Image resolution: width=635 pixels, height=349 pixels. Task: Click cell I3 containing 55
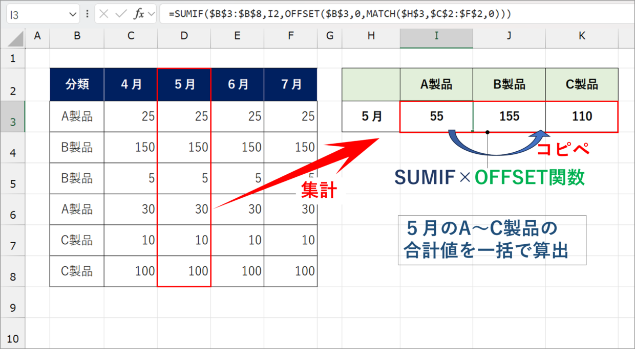(436, 117)
